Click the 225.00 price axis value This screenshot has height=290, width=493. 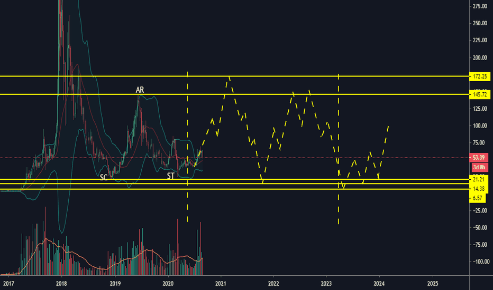pyautogui.click(x=480, y=41)
